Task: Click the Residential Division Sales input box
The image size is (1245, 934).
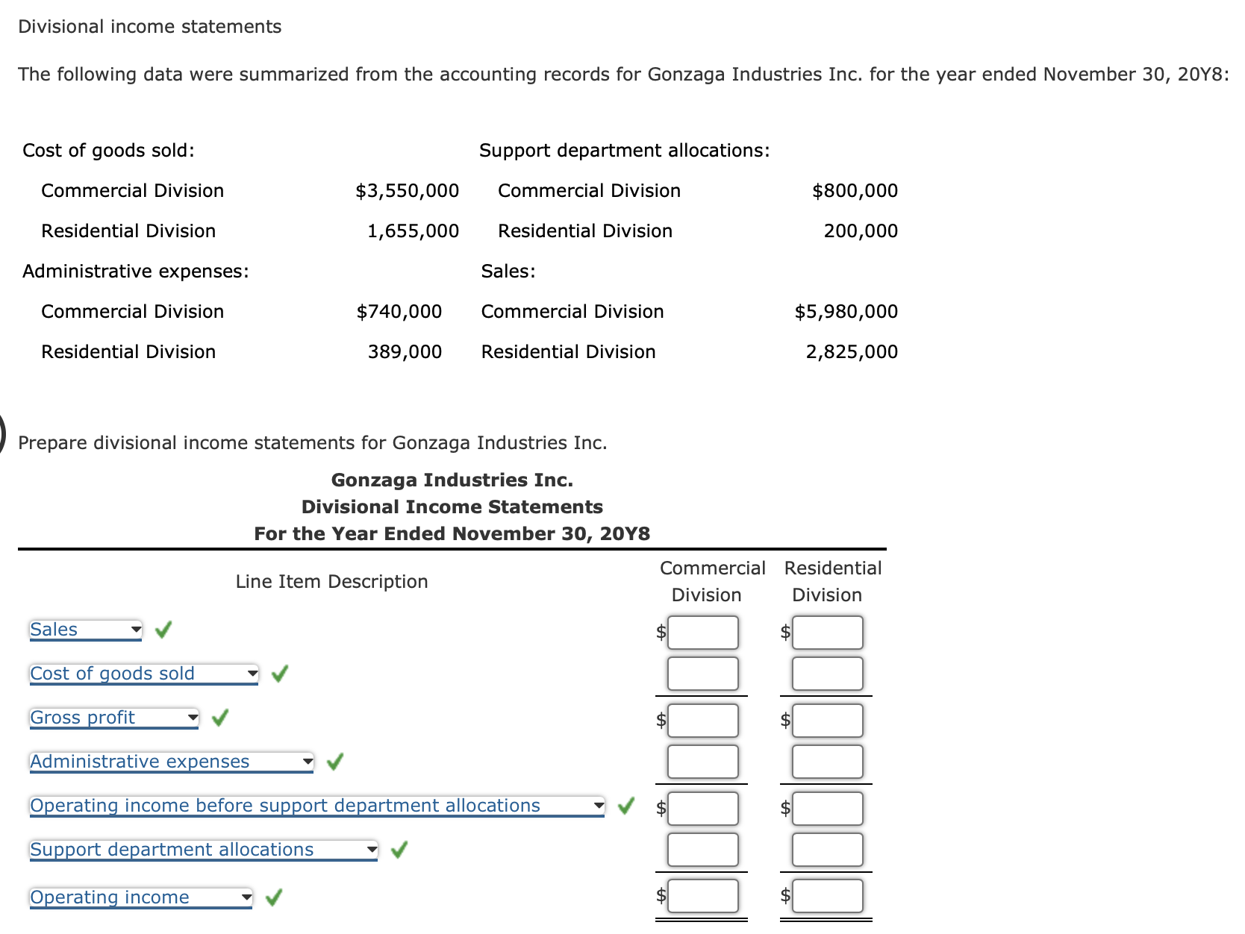Action: (827, 633)
